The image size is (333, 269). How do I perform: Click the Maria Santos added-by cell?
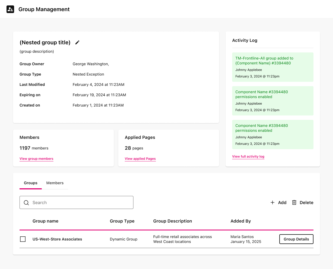[246, 239]
